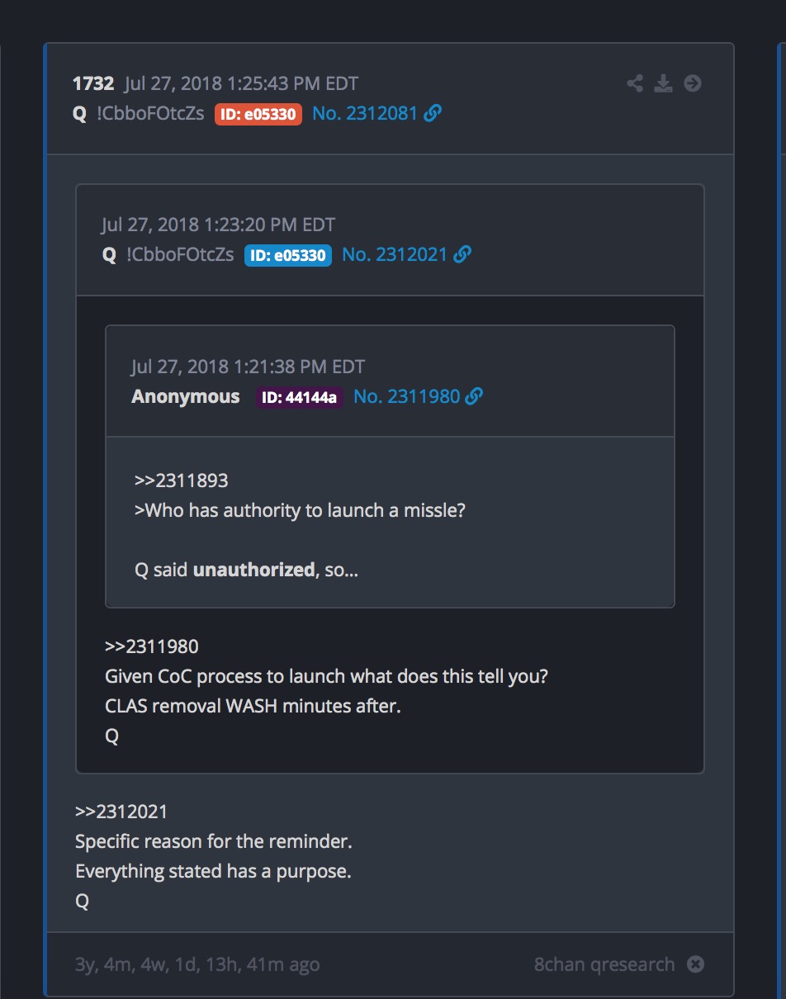Click the relative timestamp in post footer

click(197, 964)
